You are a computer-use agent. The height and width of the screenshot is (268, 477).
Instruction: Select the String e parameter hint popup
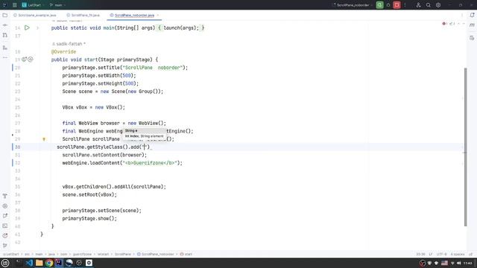coord(144,131)
